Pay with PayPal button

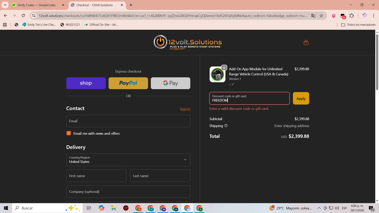click(128, 83)
